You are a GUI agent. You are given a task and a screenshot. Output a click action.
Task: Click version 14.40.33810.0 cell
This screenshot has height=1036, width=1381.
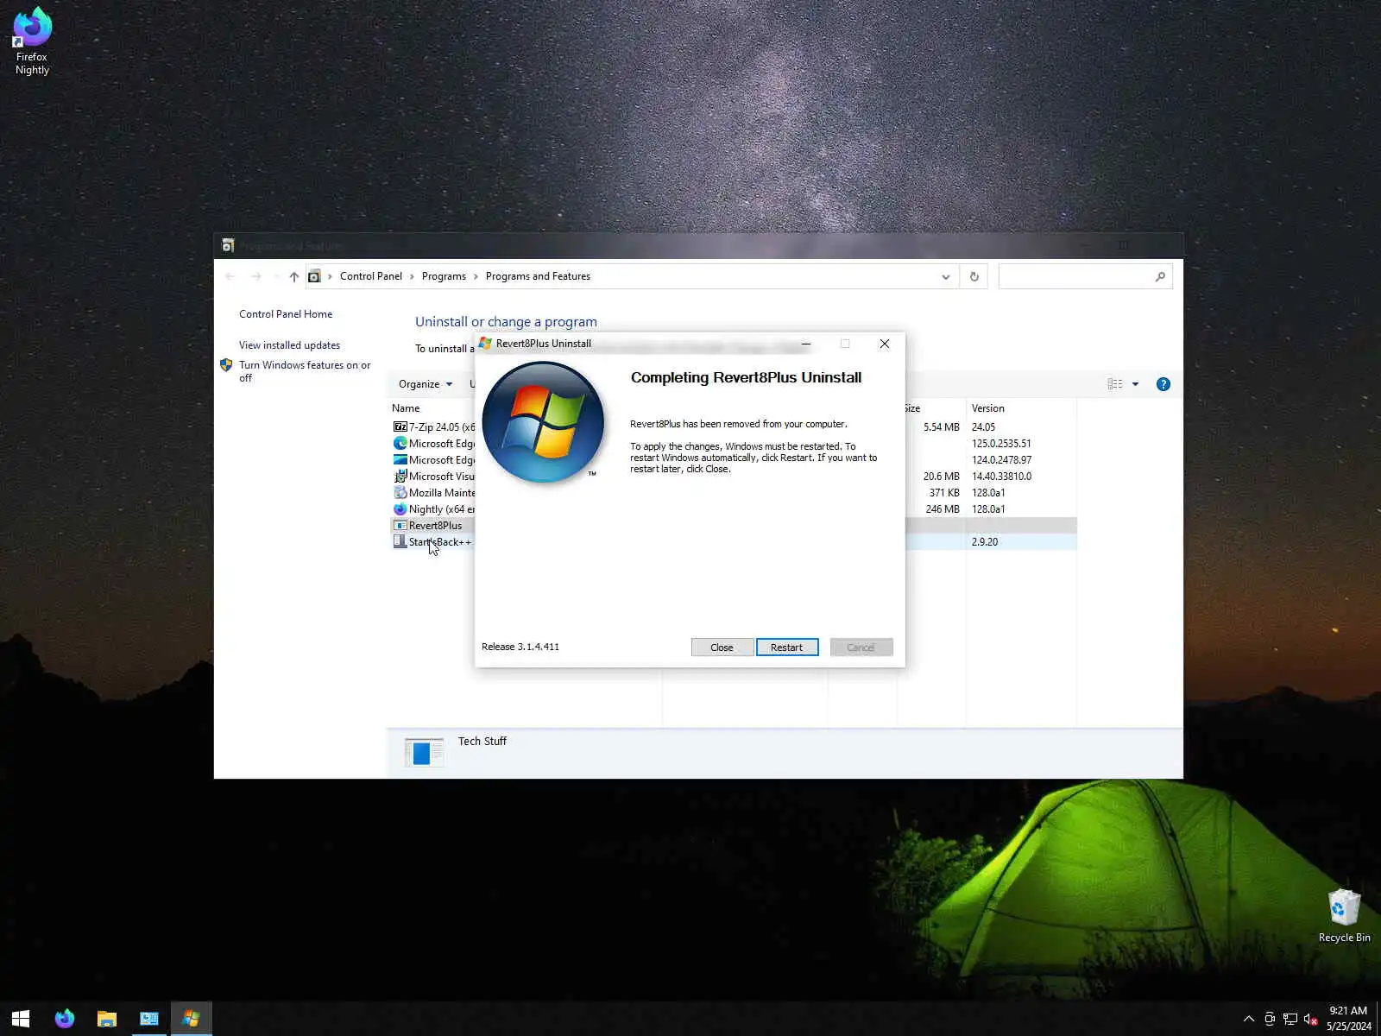1001,477
